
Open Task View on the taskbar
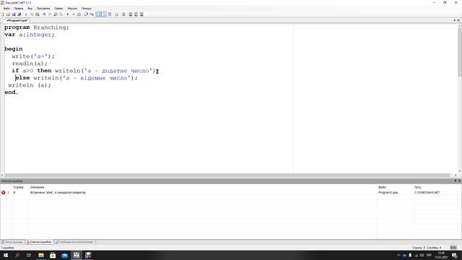coord(29,255)
